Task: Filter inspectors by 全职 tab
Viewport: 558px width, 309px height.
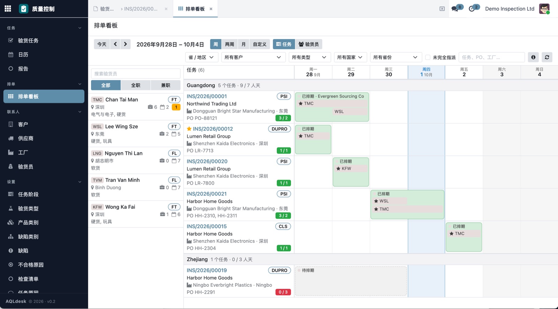Action: click(x=136, y=85)
